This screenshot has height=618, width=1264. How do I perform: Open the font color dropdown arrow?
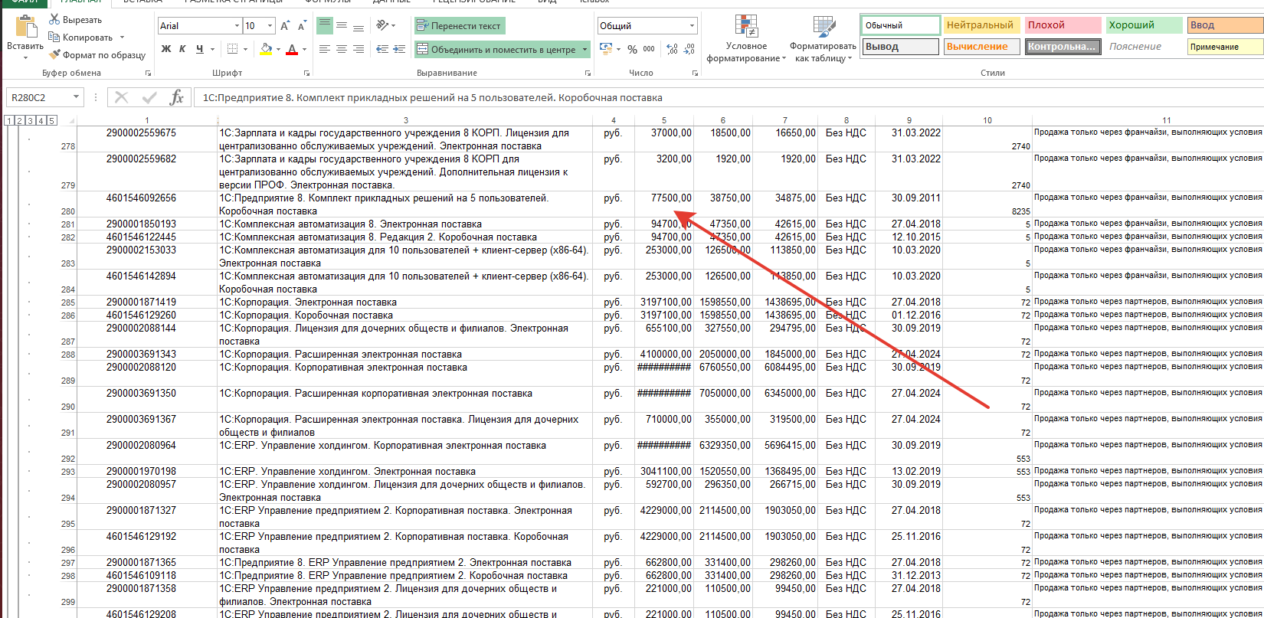coord(304,49)
